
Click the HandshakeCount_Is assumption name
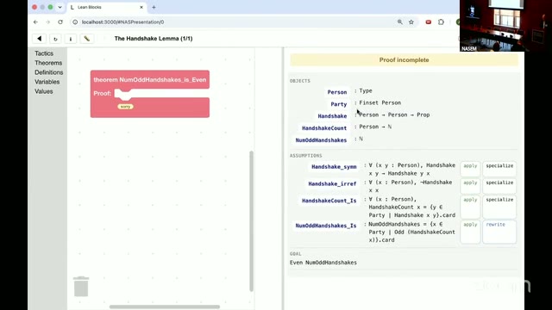[x=329, y=201]
